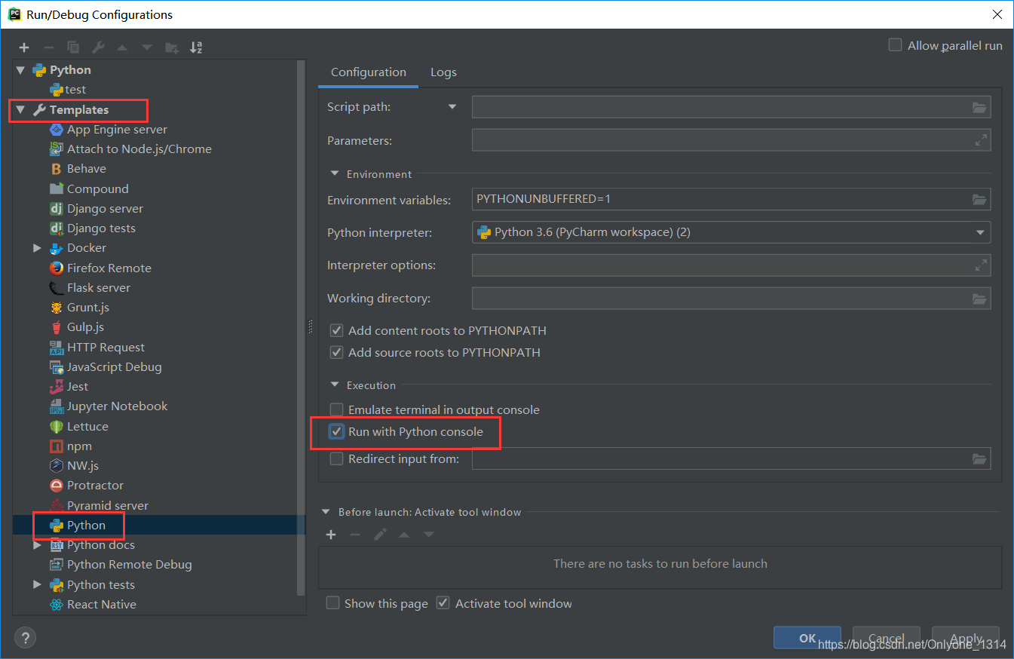The image size is (1014, 659).
Task: Uncheck Activate tool window
Action: coord(443,603)
